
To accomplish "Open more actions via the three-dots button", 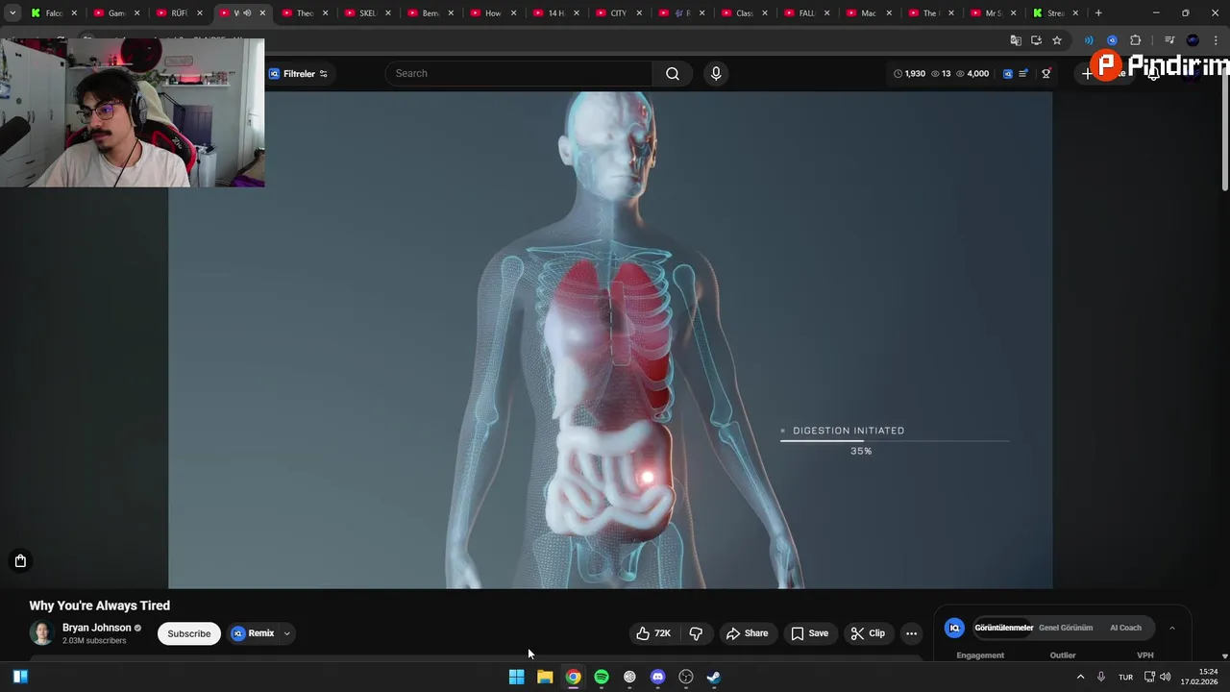I will point(911,633).
